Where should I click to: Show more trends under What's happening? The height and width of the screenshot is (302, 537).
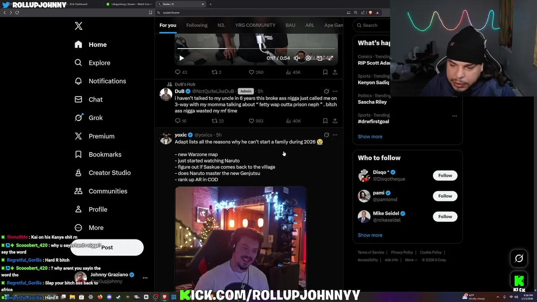[x=370, y=137]
